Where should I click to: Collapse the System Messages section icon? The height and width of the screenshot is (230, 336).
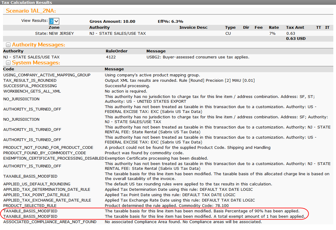pyautogui.click(x=8, y=63)
